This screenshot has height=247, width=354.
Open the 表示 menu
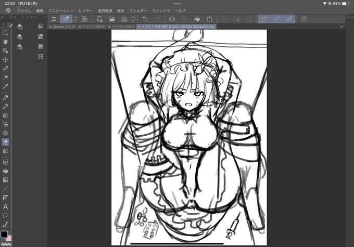click(x=121, y=10)
